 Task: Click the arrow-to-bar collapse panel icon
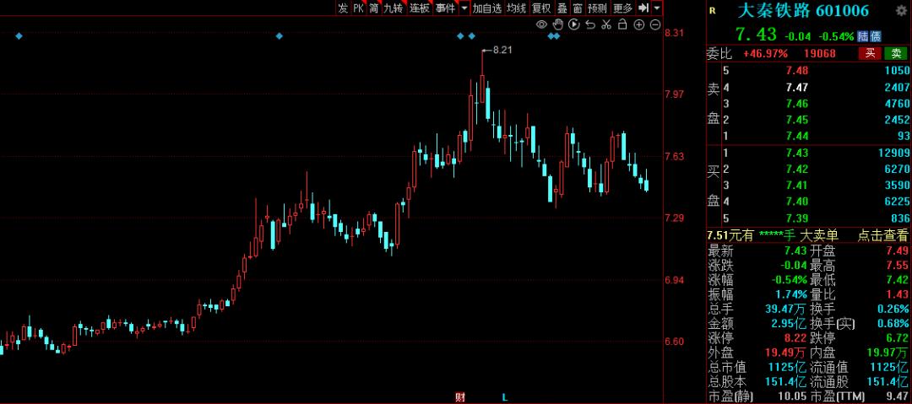point(643,8)
